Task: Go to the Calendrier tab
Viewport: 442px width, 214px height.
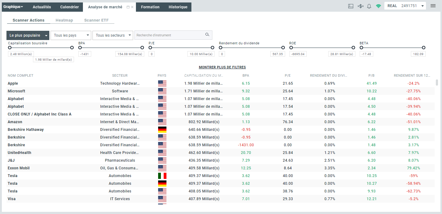Action: coord(69,7)
